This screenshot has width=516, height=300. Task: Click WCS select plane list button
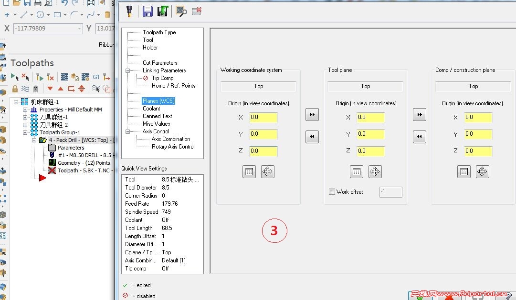(x=249, y=171)
